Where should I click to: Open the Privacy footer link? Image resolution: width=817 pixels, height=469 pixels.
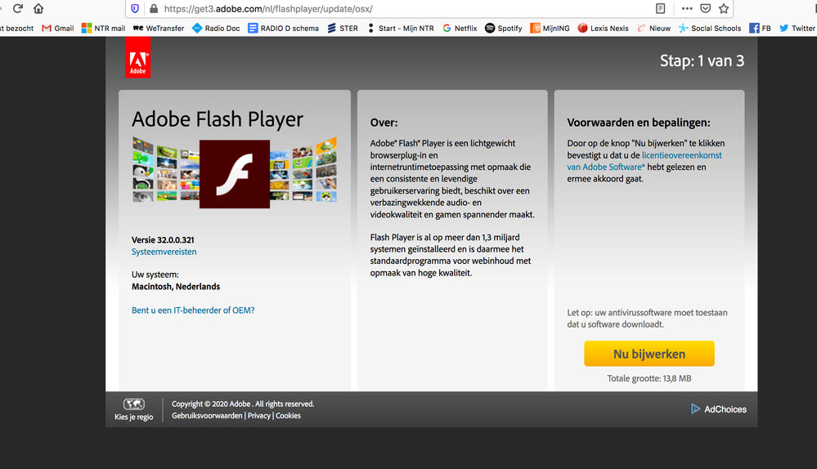259,416
